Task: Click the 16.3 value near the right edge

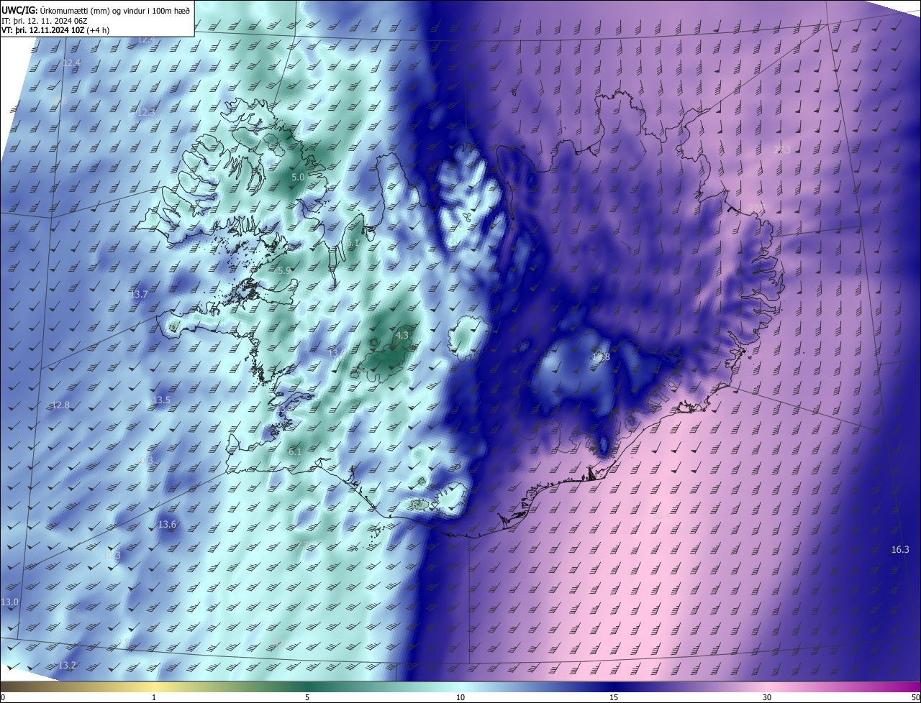Action: pyautogui.click(x=900, y=549)
